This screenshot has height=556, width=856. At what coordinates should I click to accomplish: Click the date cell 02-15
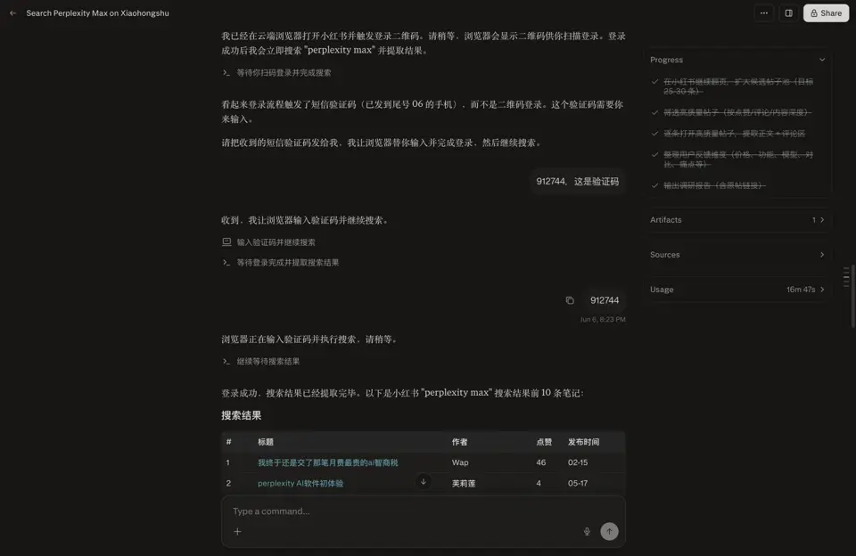coord(578,462)
